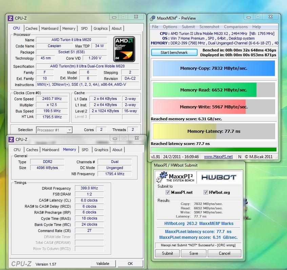
Task: Open the Caches tab in top CPU-Z window
Action: (31, 28)
